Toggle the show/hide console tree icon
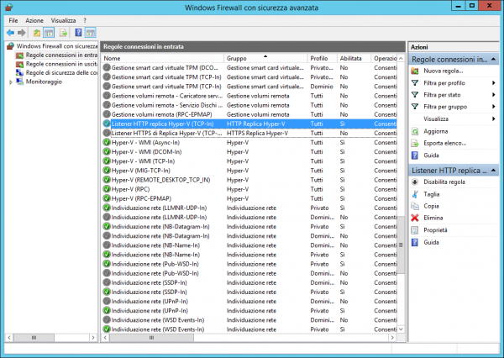This screenshot has height=358, width=504. (x=49, y=33)
